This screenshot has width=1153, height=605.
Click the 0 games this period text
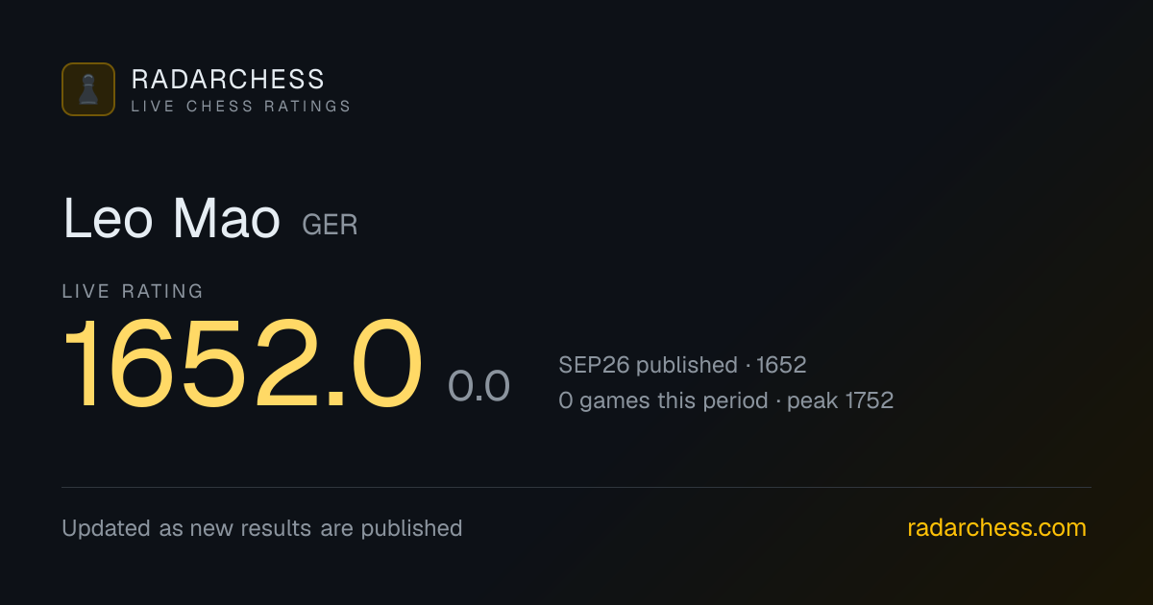663,400
